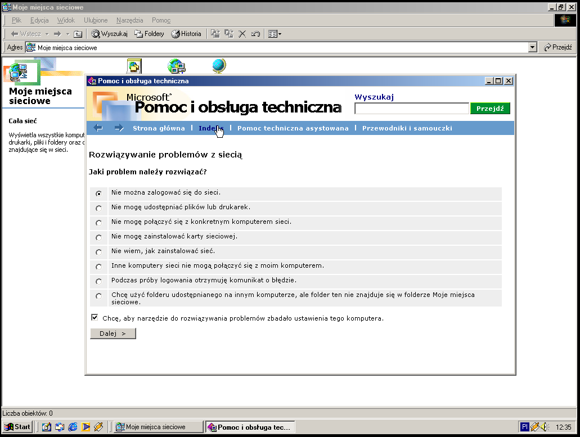Open the Edycja menu
Image resolution: width=580 pixels, height=437 pixels.
(39, 20)
